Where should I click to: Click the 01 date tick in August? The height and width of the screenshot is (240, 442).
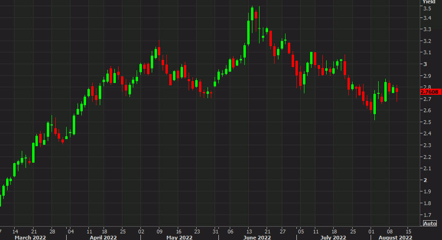click(371, 232)
